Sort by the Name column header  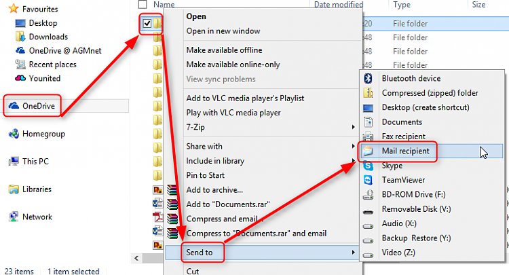(164, 5)
